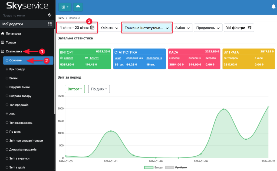Click the повернення link in Статистика card
This screenshot has height=171, width=277.
pyautogui.click(x=154, y=58)
